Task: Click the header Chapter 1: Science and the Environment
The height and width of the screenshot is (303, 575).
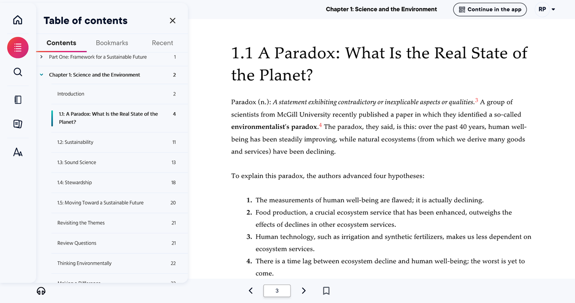Action: point(381,9)
